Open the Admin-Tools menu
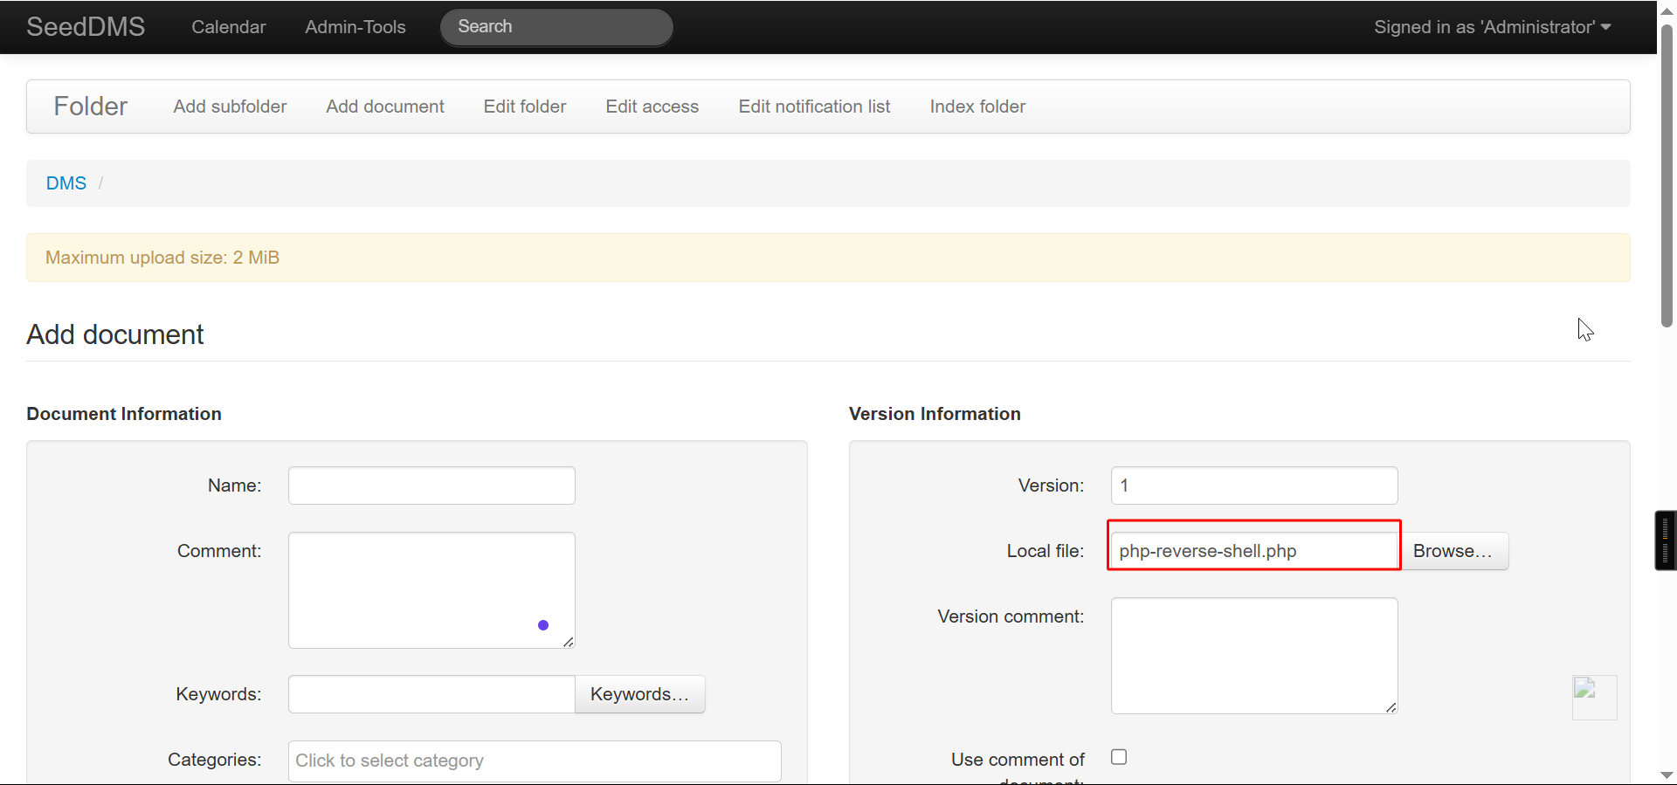The image size is (1677, 785). coord(355,27)
